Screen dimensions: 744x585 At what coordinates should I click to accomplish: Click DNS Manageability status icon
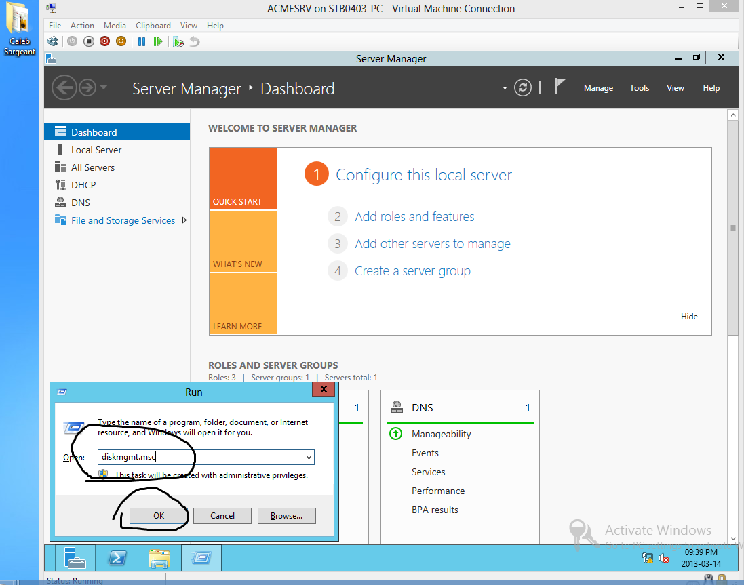395,433
